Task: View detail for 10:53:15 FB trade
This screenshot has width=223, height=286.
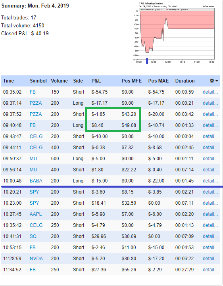Action: point(210,248)
